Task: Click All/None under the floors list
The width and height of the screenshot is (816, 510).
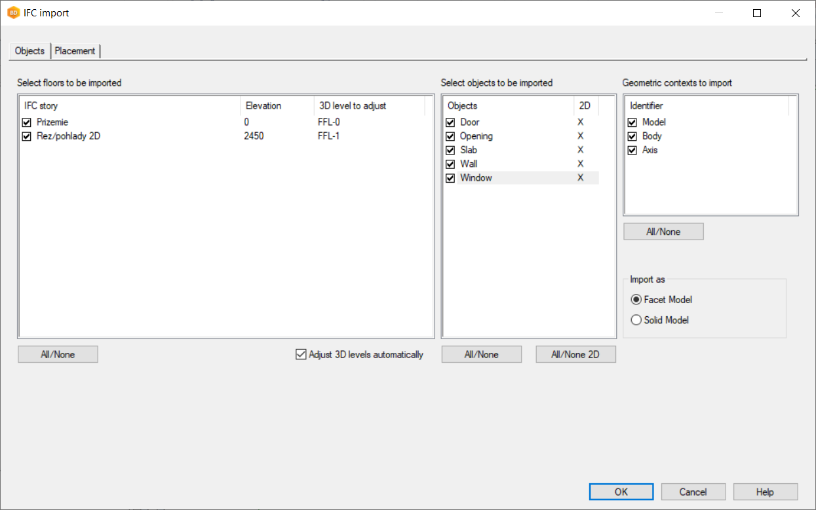Action: (58, 354)
